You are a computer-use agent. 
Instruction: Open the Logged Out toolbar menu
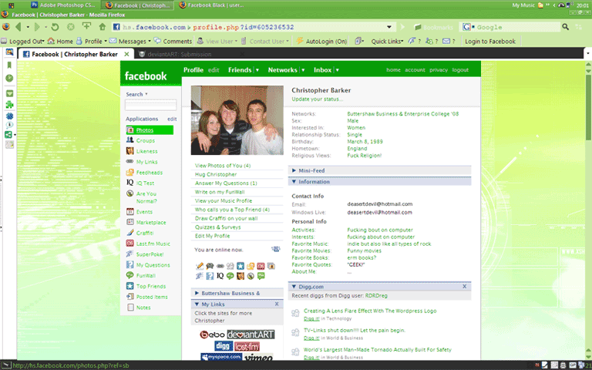(x=22, y=41)
